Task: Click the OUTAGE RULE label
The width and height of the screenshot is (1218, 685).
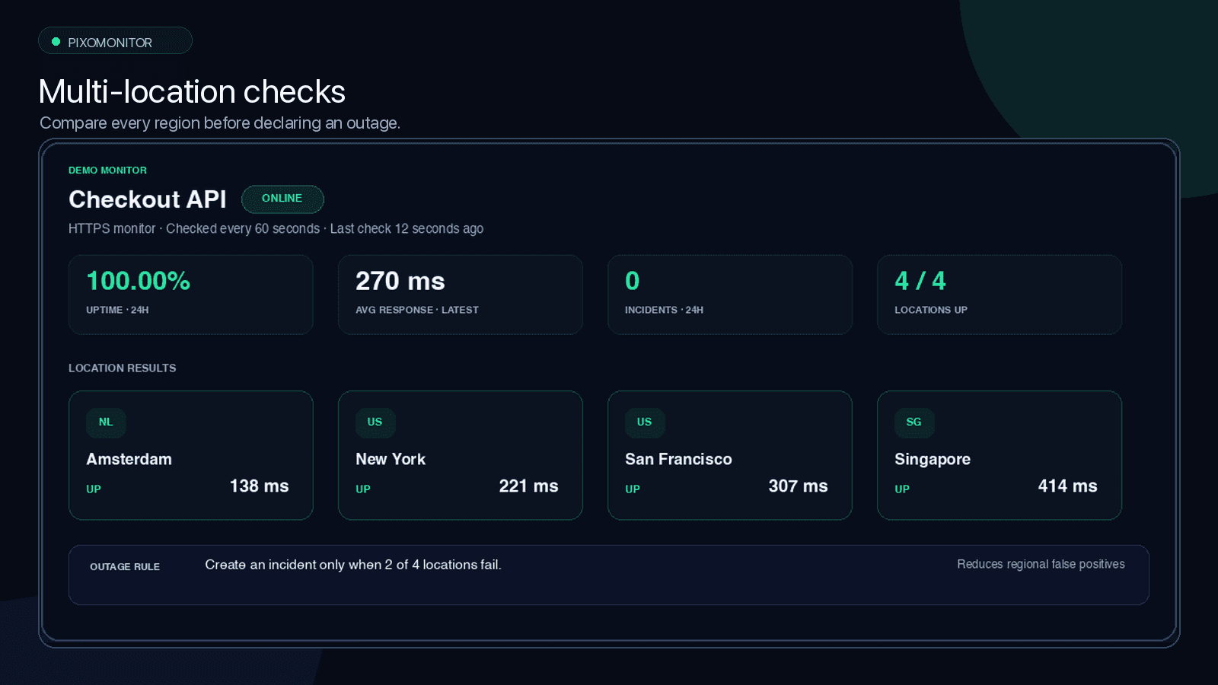Action: [x=125, y=567]
